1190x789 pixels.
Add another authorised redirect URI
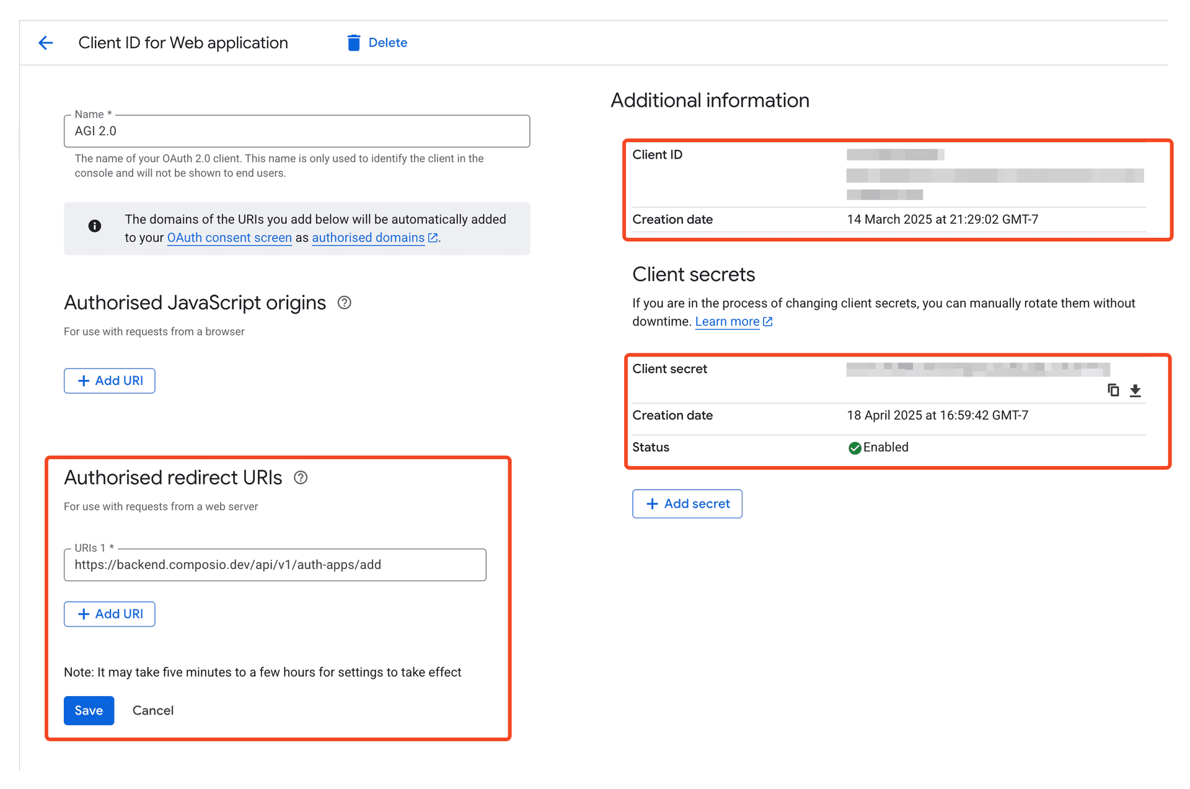point(109,614)
